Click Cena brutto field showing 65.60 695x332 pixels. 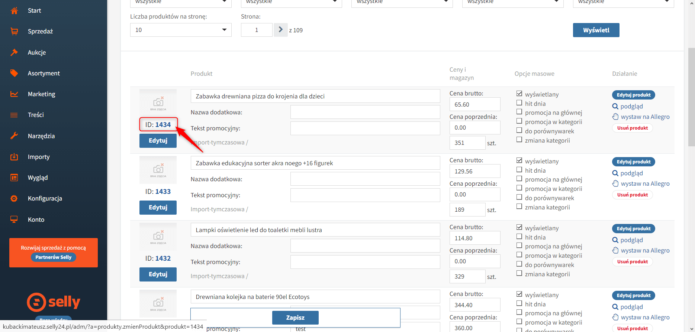[474, 105]
